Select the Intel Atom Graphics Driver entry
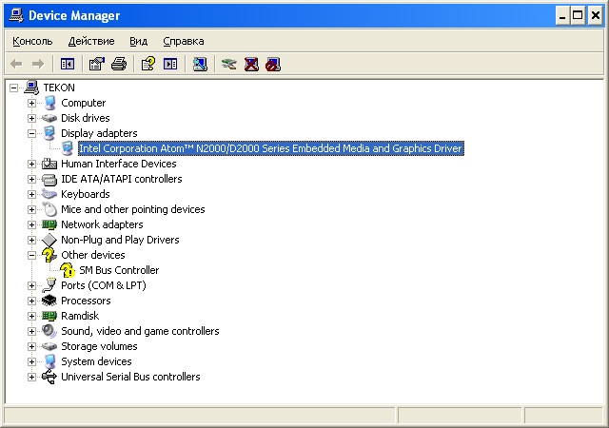The image size is (609, 428). point(270,148)
